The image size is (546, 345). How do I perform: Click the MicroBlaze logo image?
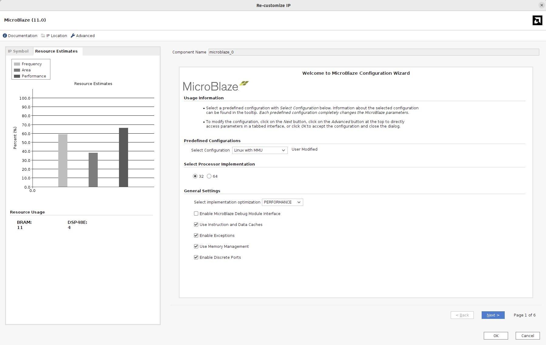[x=216, y=86]
